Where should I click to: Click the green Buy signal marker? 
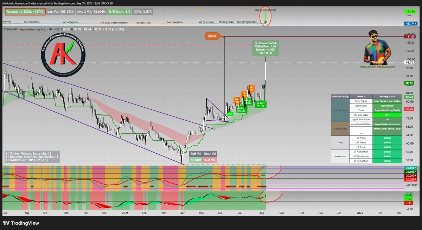click(230, 114)
